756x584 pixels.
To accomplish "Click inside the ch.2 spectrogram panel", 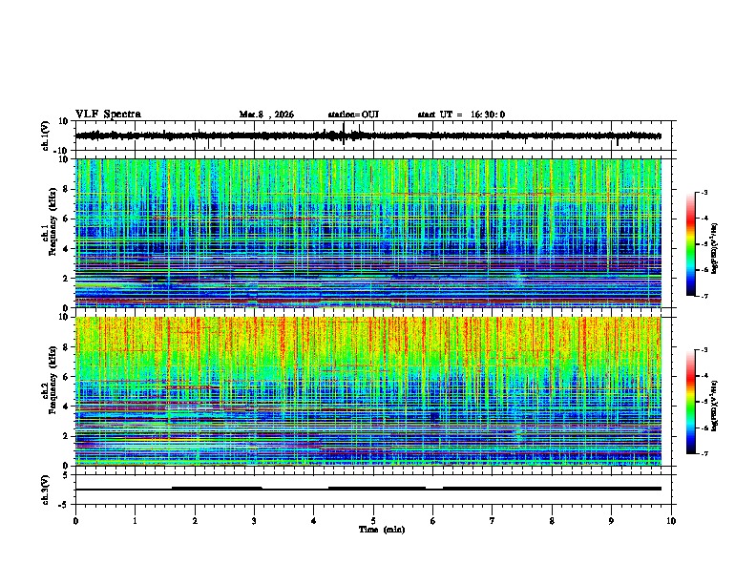I will (x=368, y=391).
